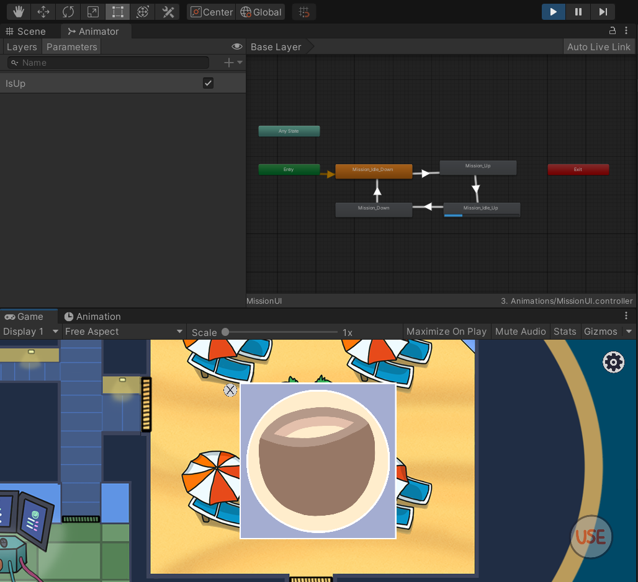The height and width of the screenshot is (582, 638).
Task: Toggle Maximize On Play
Action: click(x=446, y=332)
